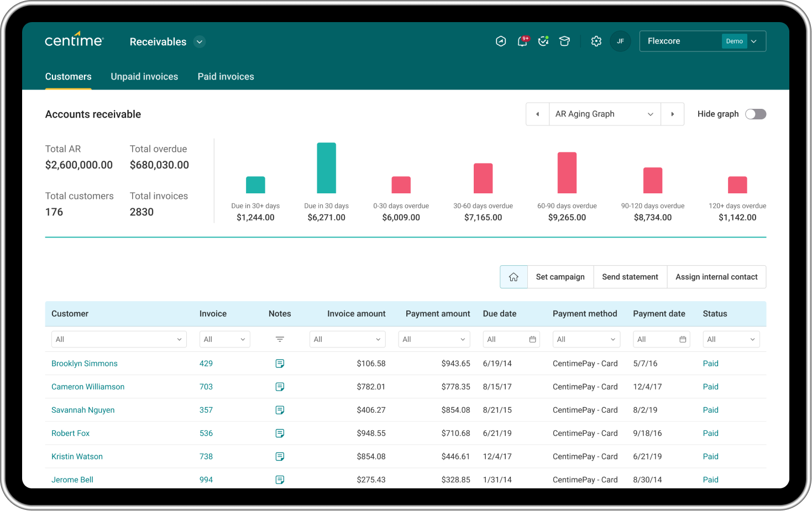
Task: Open the calendar picker in the Payment date filter
Action: click(x=683, y=339)
